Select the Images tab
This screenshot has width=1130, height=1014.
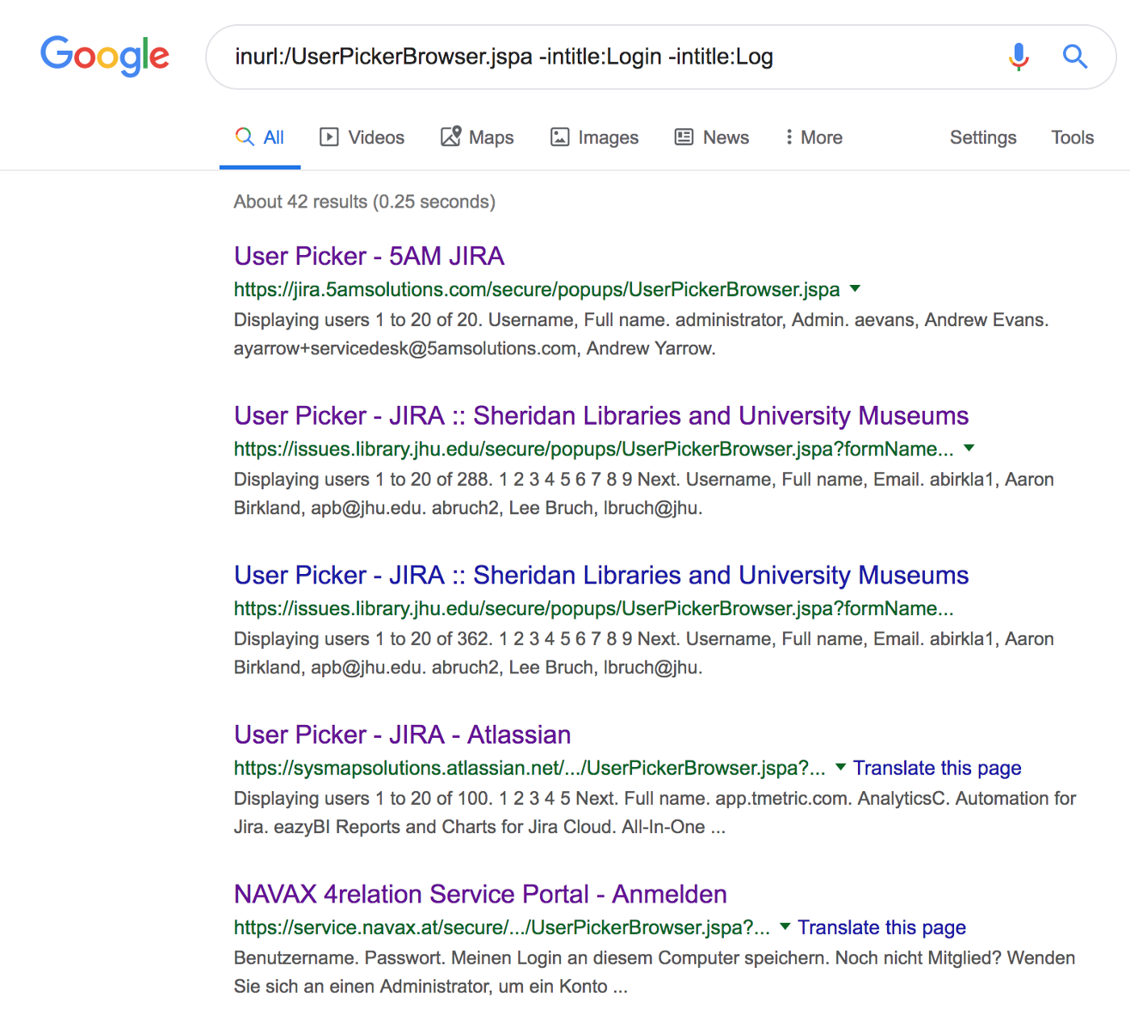[x=594, y=137]
